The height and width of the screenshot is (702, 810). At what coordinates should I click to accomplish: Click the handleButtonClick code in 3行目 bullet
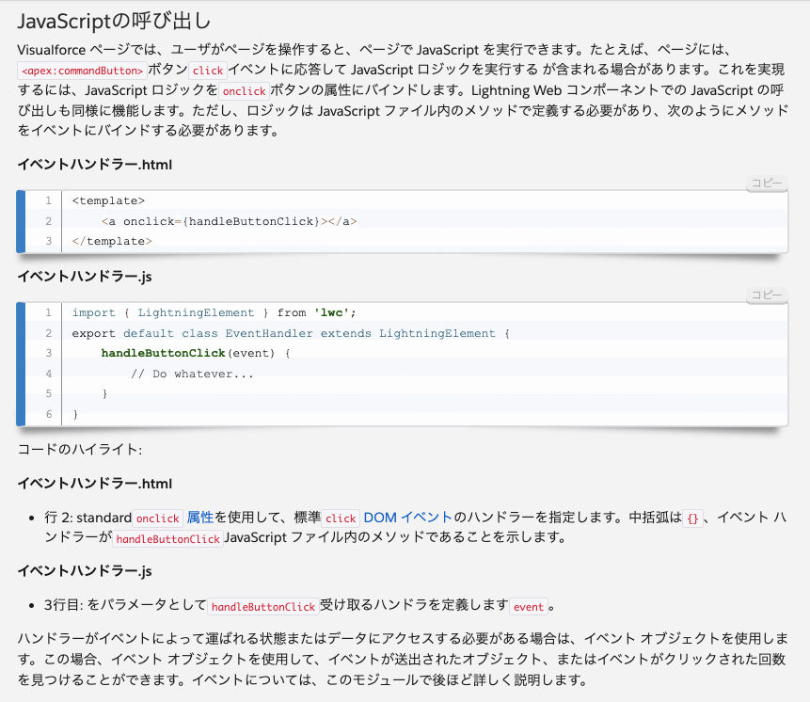(262, 606)
